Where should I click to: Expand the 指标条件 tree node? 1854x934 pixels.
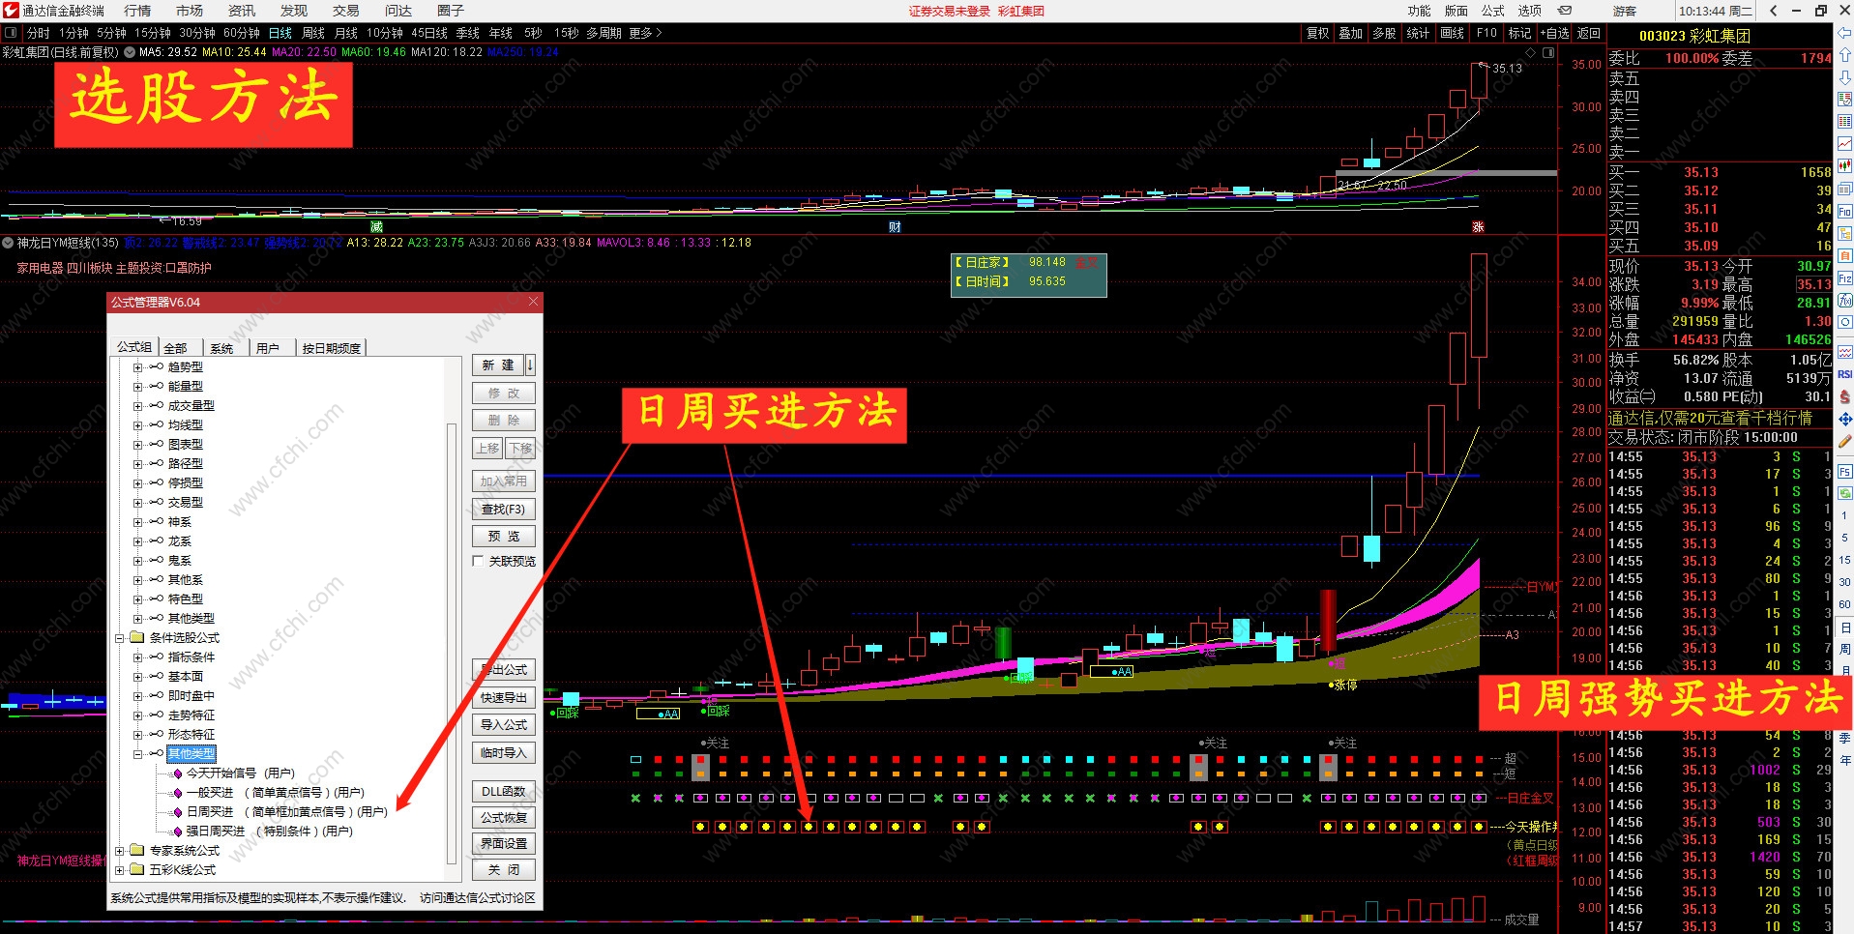pyautogui.click(x=137, y=657)
